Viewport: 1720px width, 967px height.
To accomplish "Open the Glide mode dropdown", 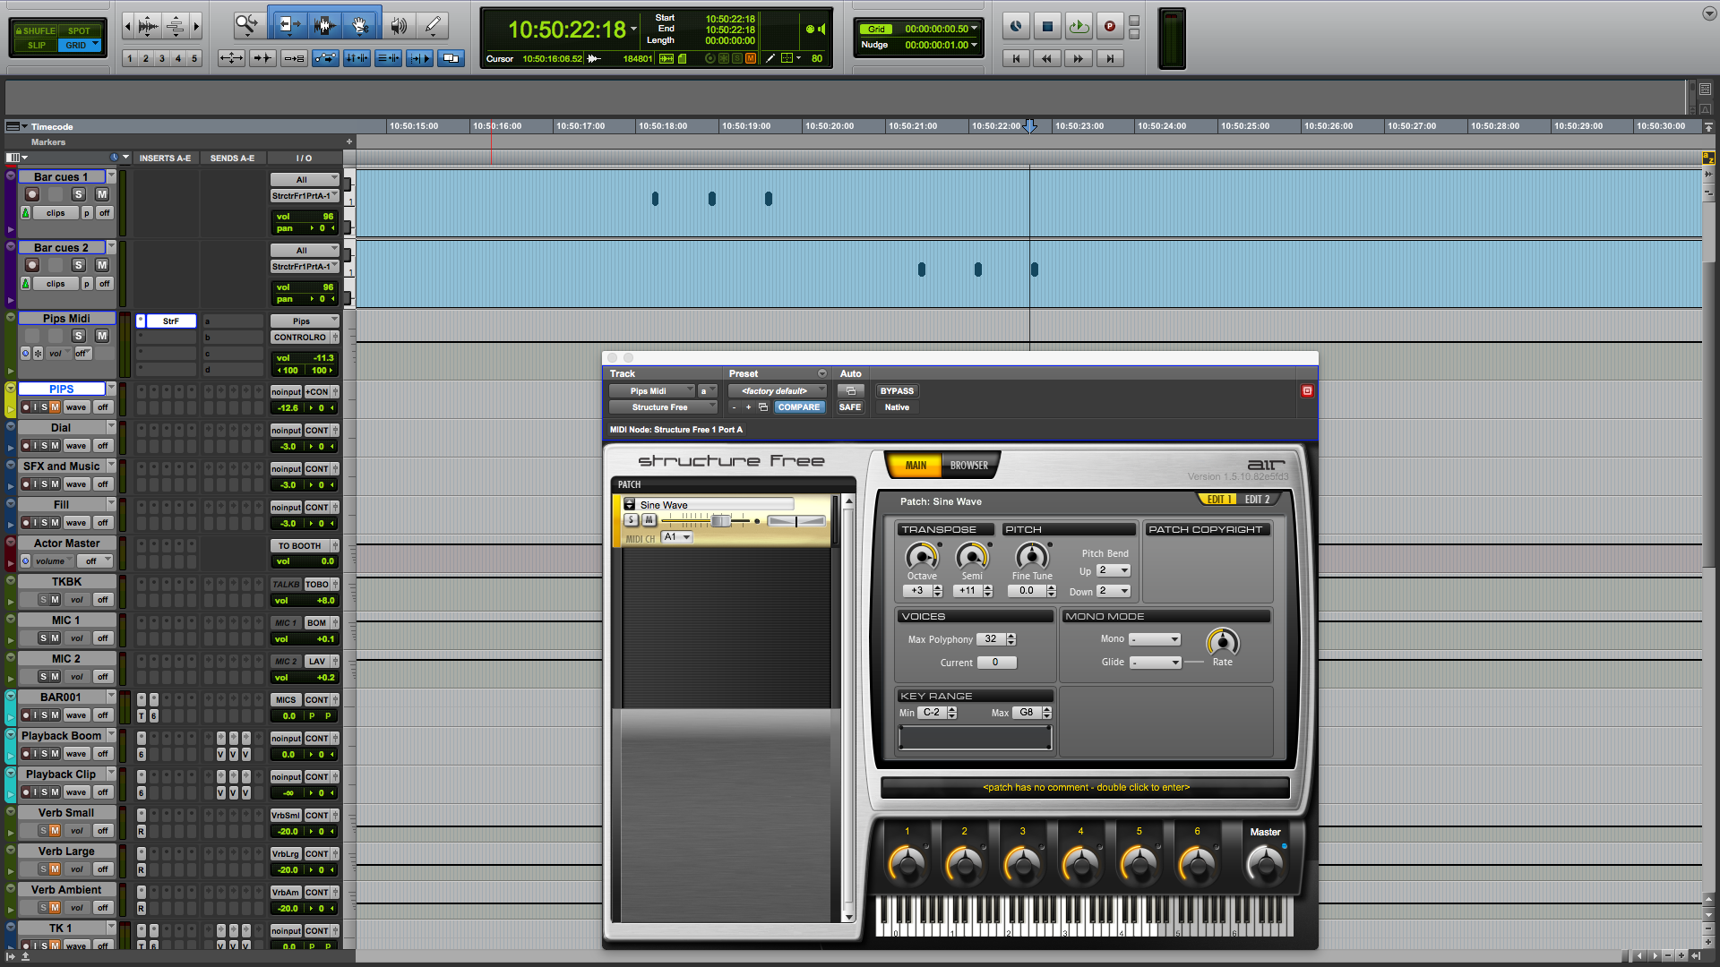I will [x=1155, y=663].
